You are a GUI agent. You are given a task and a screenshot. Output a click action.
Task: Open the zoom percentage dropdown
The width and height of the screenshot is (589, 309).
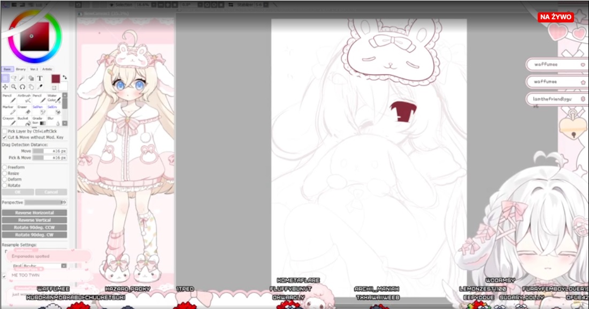coord(153,5)
